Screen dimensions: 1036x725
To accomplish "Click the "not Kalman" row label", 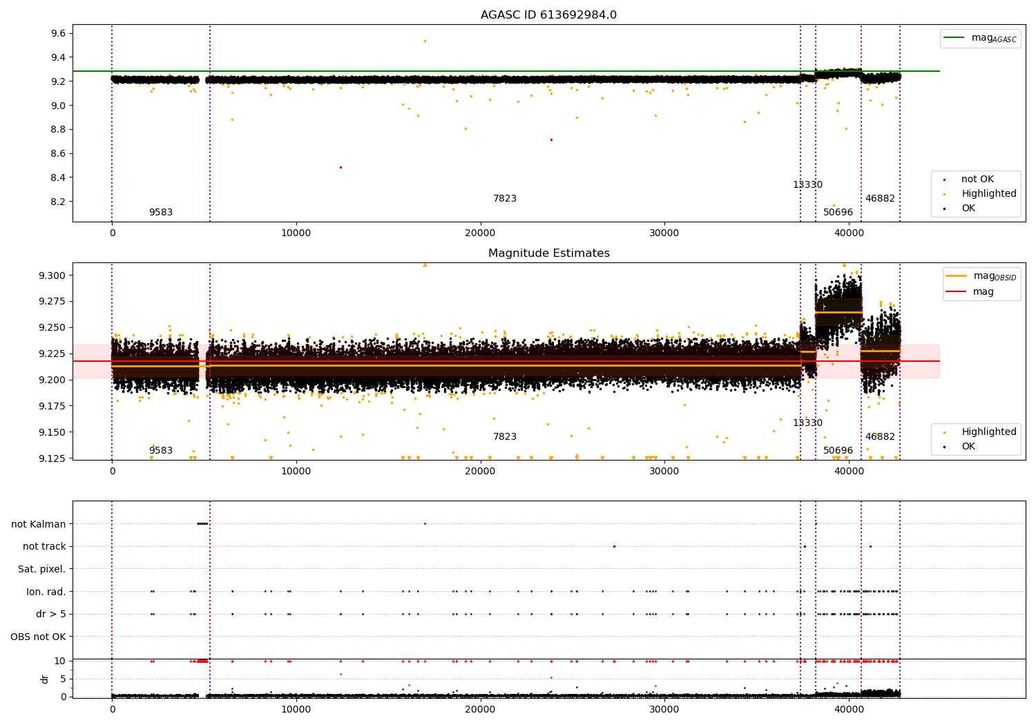I will tap(39, 524).
